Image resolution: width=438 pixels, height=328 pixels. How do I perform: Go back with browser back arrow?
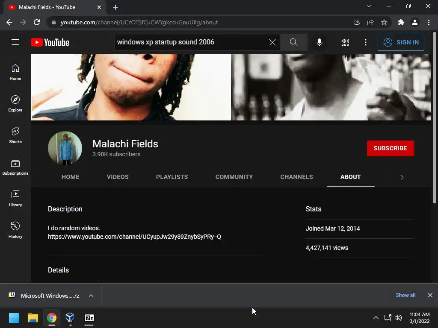[x=9, y=22]
